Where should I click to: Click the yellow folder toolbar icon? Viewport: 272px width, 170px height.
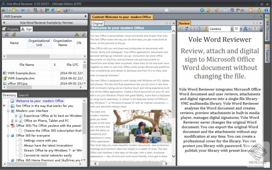click(x=59, y=10)
